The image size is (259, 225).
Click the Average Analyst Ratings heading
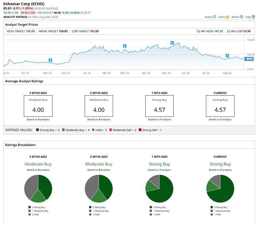(24, 81)
